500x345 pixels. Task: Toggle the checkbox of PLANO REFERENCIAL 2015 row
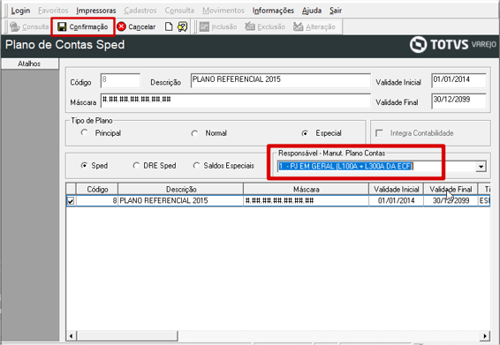[71, 201]
